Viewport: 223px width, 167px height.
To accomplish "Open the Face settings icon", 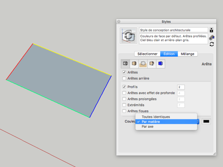I will [134, 63].
